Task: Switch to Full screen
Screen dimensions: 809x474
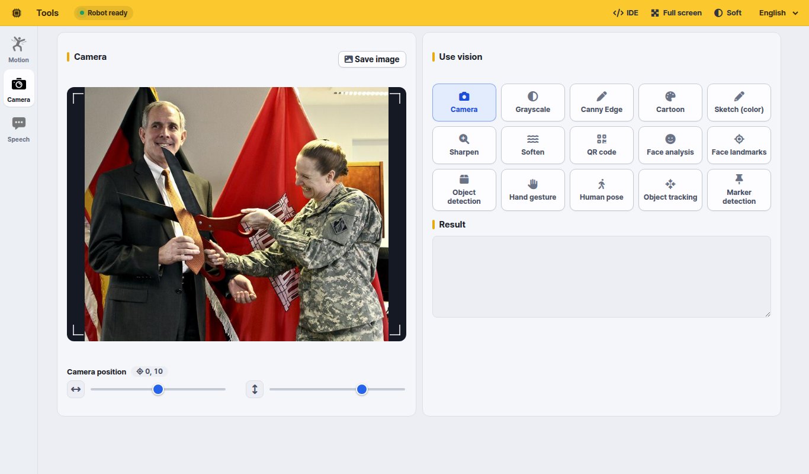Action: coord(676,13)
